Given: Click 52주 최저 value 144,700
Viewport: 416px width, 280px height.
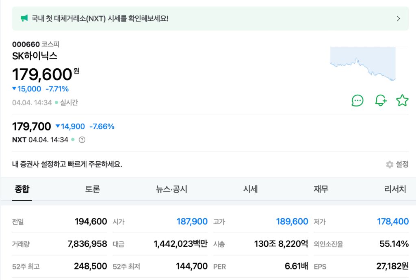Looking at the screenshot, I should 192,266.
